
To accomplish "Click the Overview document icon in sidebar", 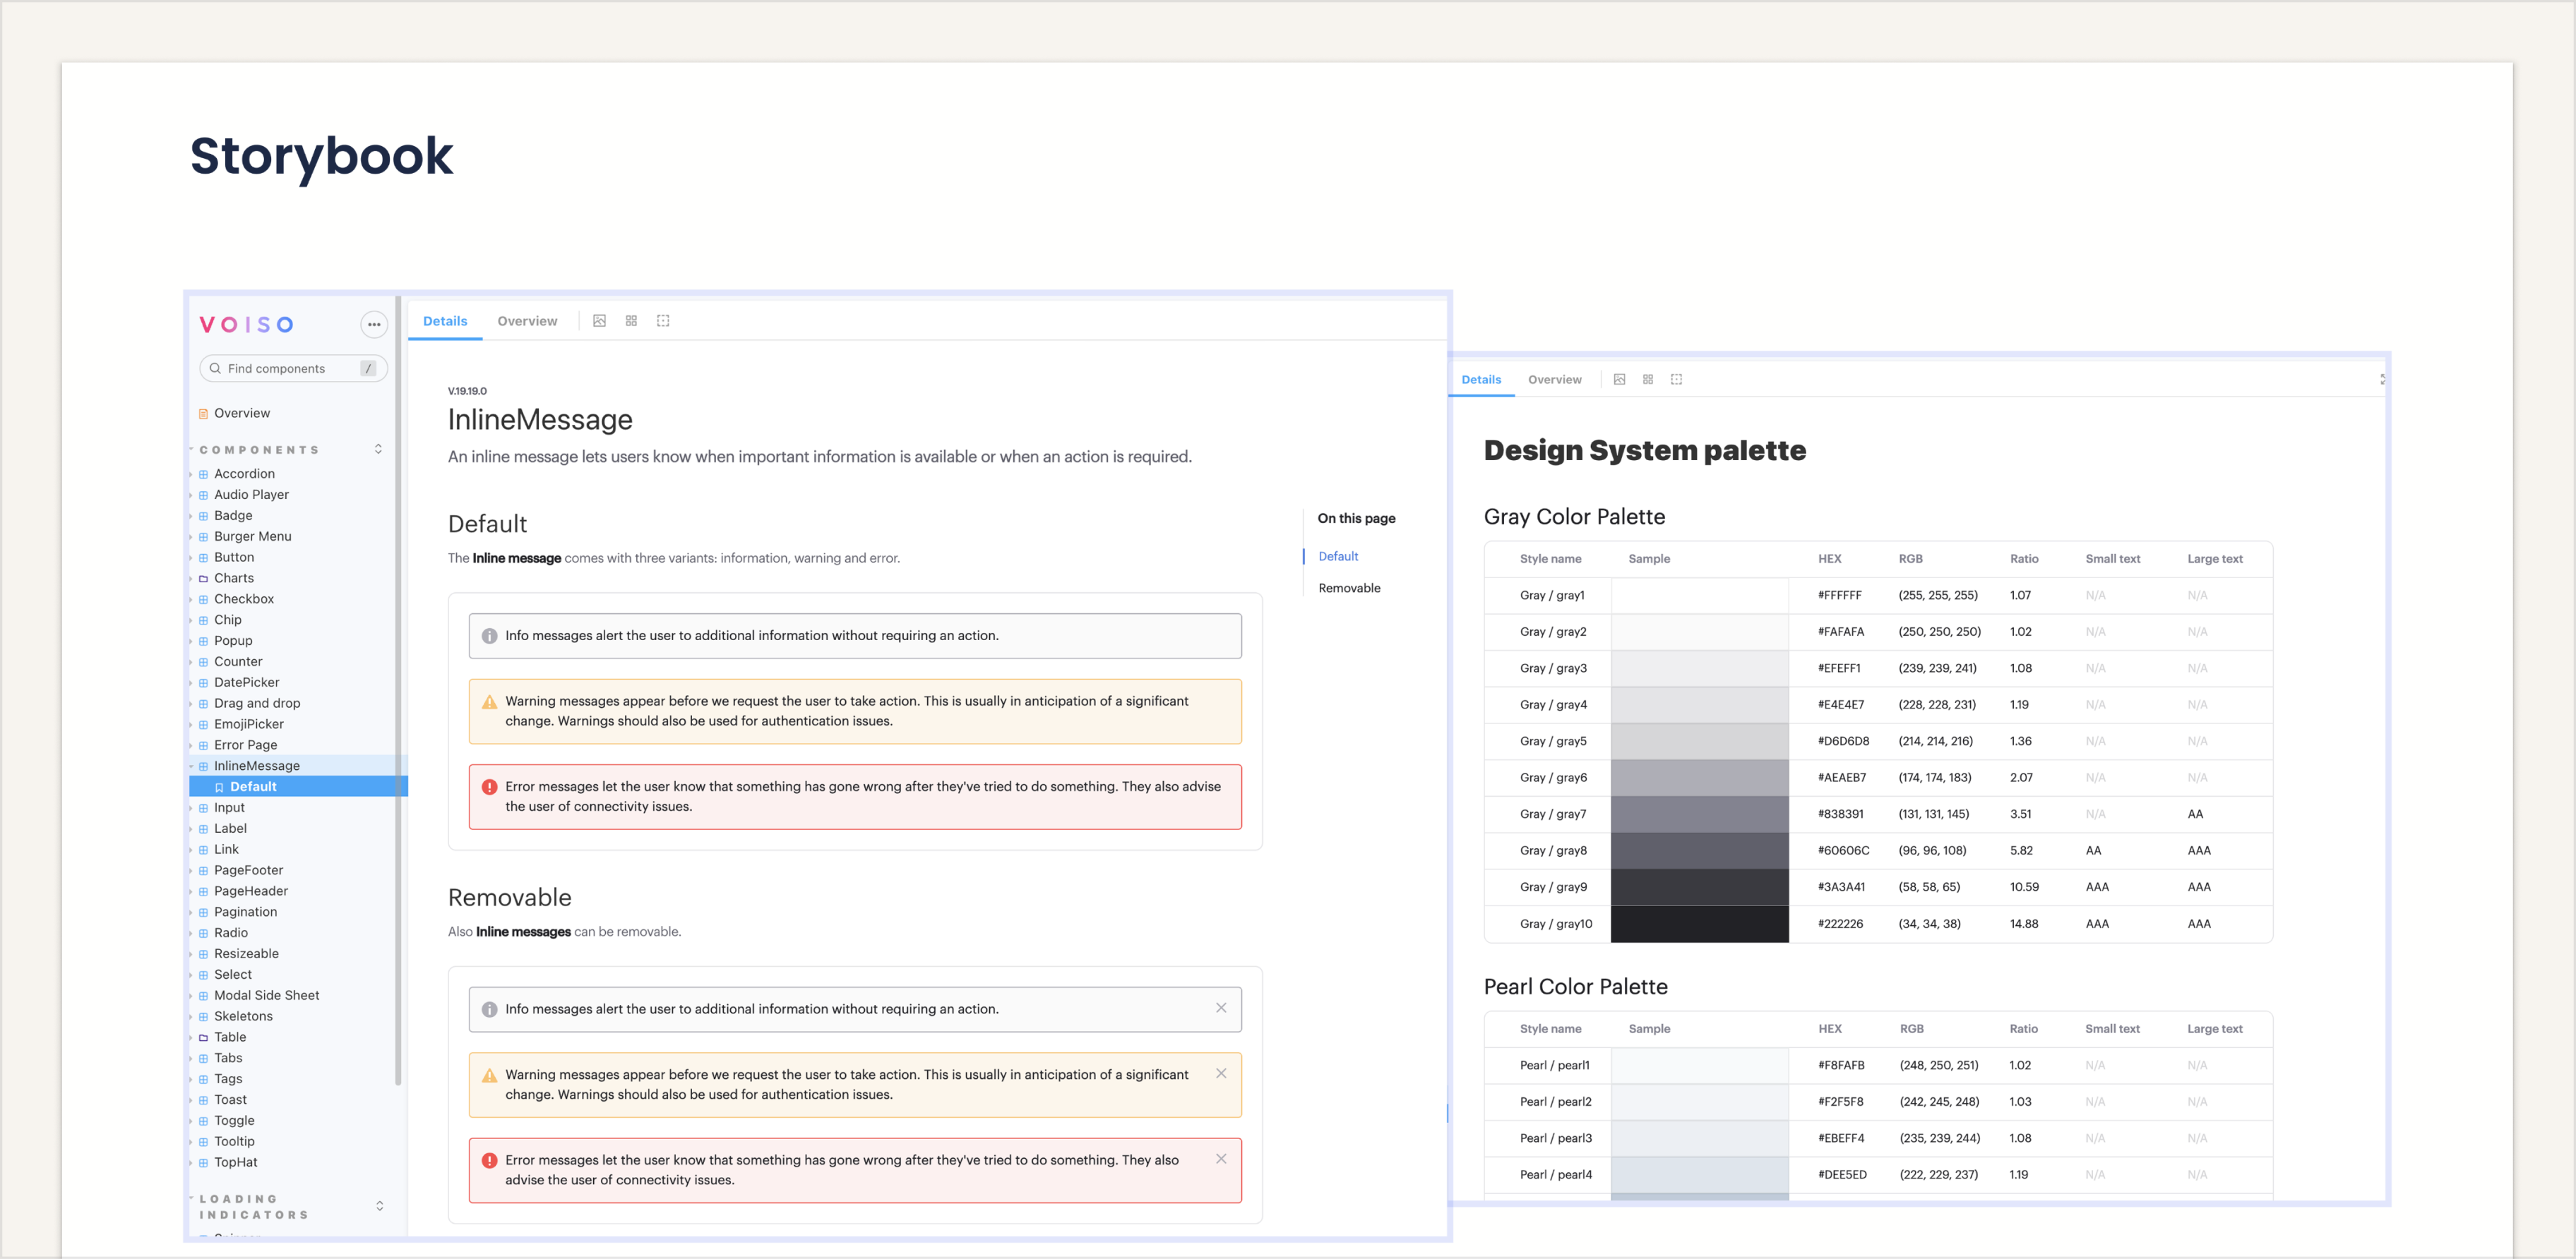I will (204, 414).
